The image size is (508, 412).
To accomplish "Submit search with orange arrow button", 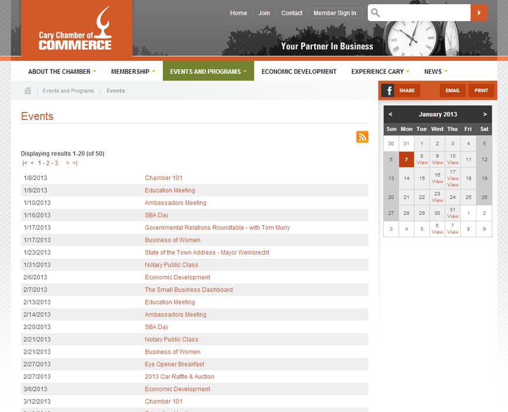I will 479,13.
